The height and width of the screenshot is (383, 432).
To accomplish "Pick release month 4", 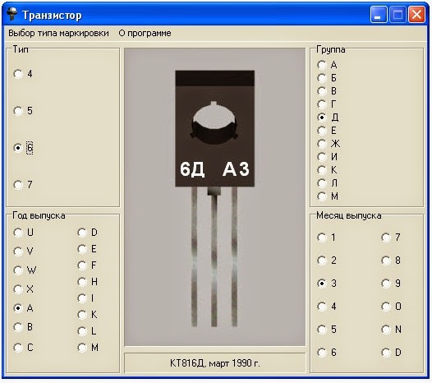I will point(322,307).
